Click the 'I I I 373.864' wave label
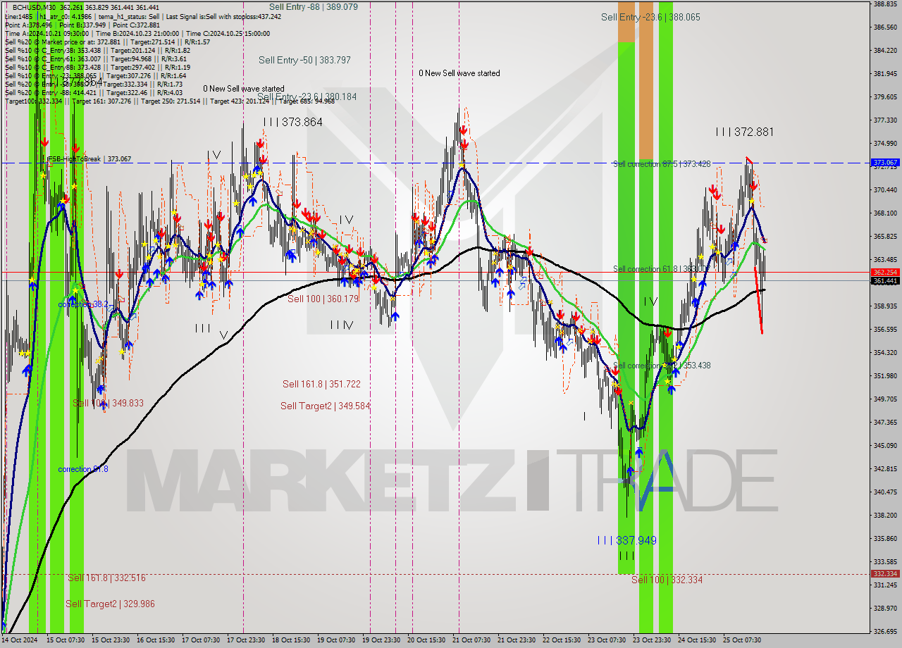The height and width of the screenshot is (648, 902). (x=292, y=122)
